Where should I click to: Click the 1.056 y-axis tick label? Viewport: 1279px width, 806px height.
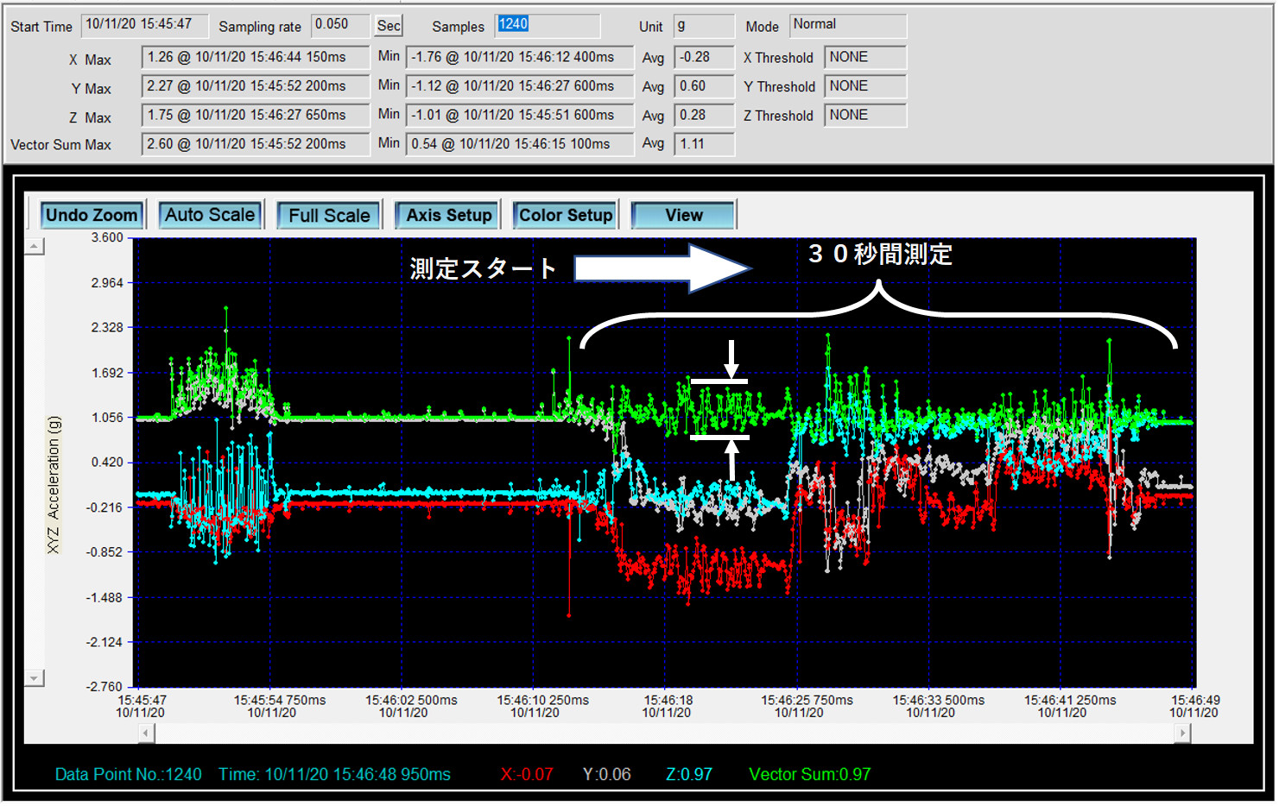point(108,418)
